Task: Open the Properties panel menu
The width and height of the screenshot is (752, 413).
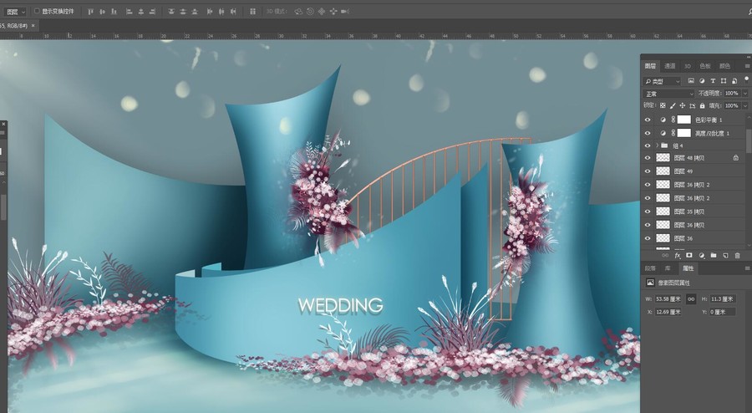Action: coord(747,268)
